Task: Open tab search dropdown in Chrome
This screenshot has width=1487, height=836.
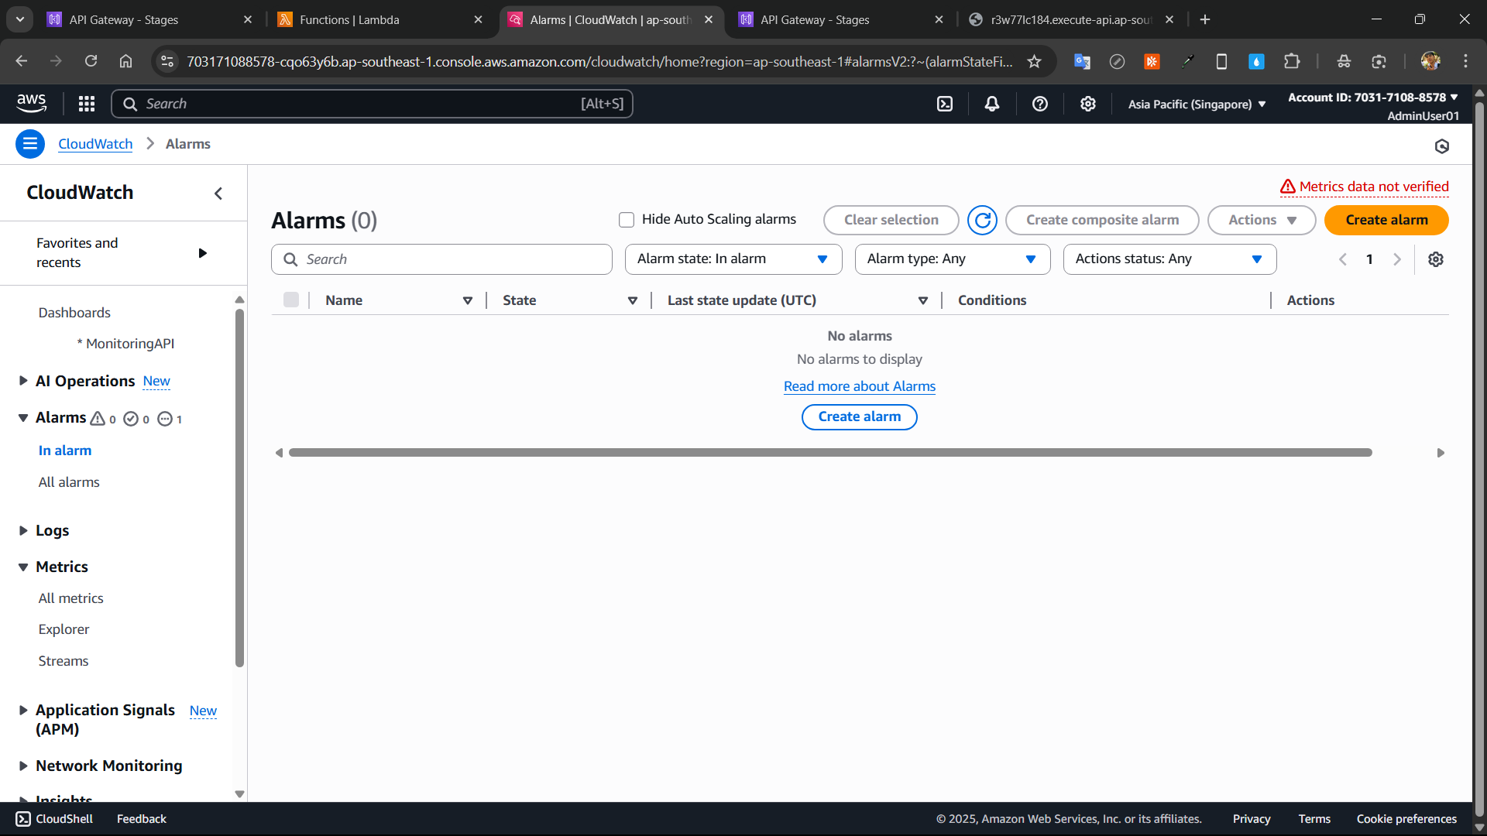Action: (x=20, y=19)
